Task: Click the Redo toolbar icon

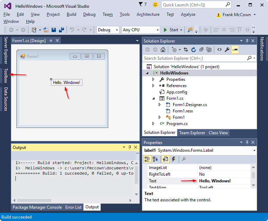Action: pos(84,30)
